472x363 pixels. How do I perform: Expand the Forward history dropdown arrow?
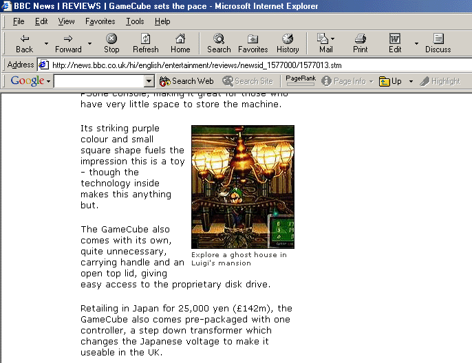click(89, 43)
